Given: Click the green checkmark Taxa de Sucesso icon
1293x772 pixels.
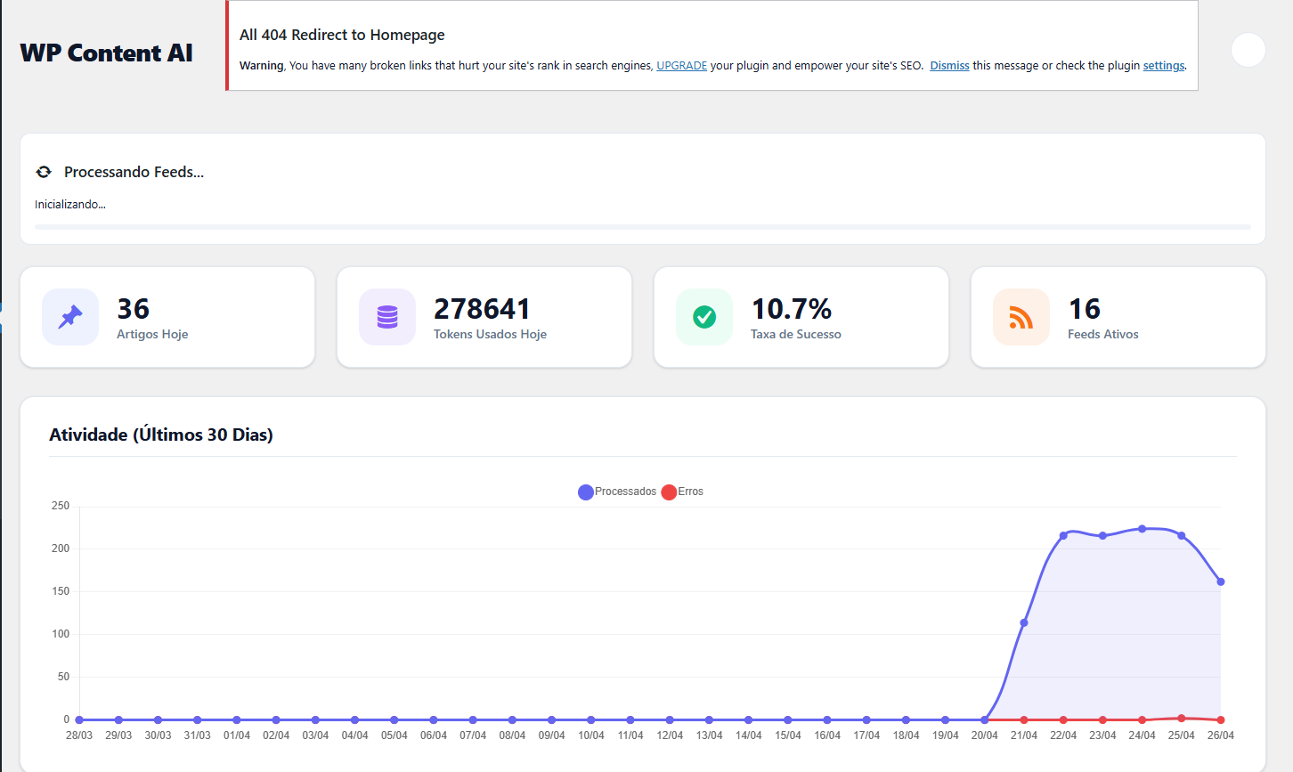Looking at the screenshot, I should point(704,317).
